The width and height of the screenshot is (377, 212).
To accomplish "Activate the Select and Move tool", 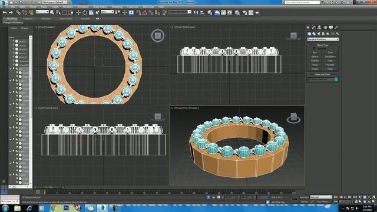I will [x=78, y=12].
